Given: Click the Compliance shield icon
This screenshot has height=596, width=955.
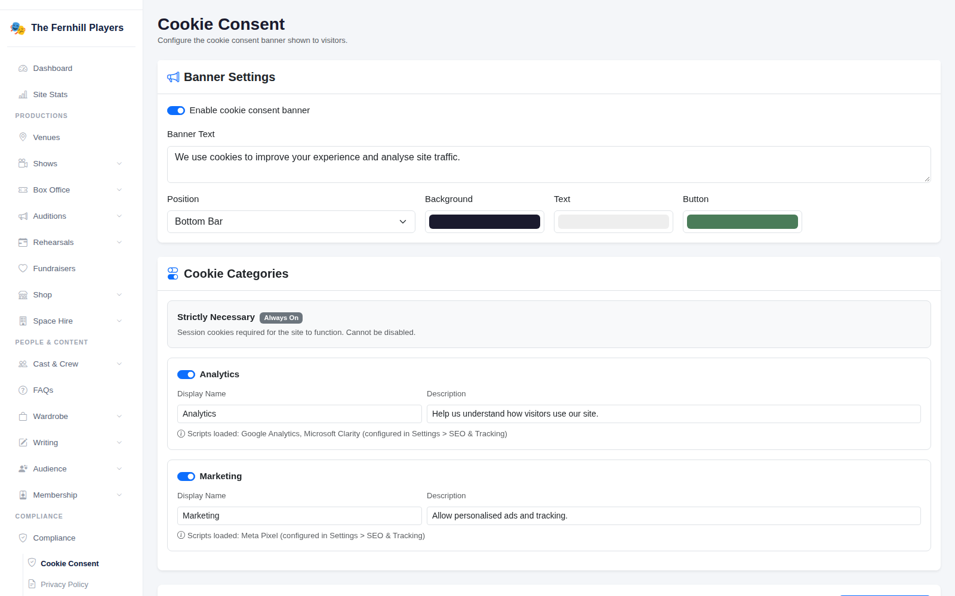Looking at the screenshot, I should (x=23, y=538).
